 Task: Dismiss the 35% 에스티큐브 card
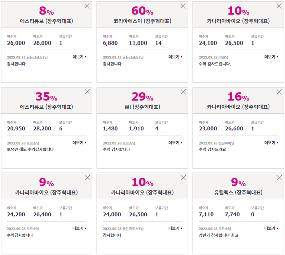(87, 92)
